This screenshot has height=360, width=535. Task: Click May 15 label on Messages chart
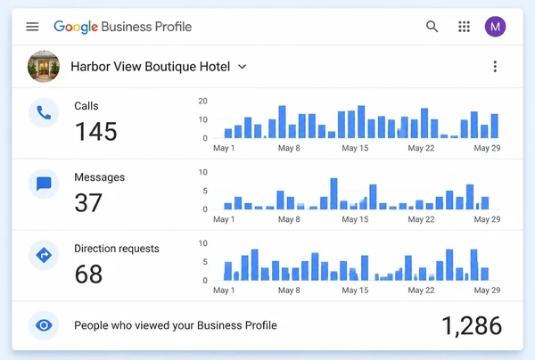pyautogui.click(x=355, y=219)
